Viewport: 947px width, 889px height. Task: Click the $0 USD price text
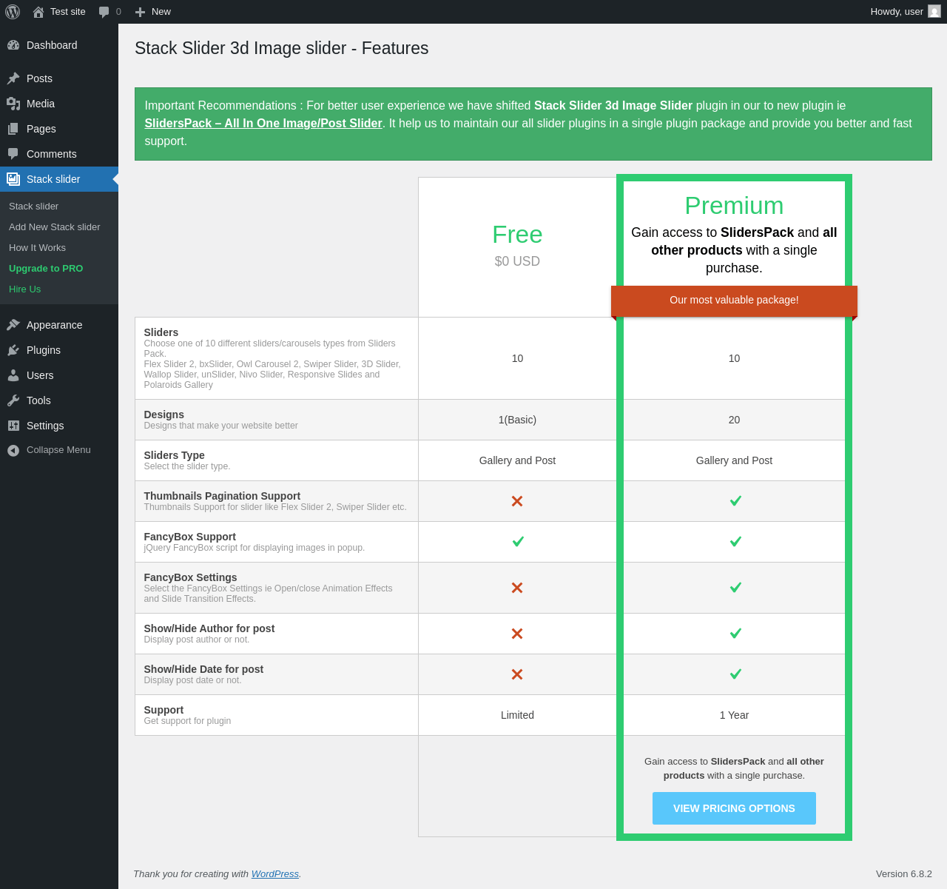(517, 261)
